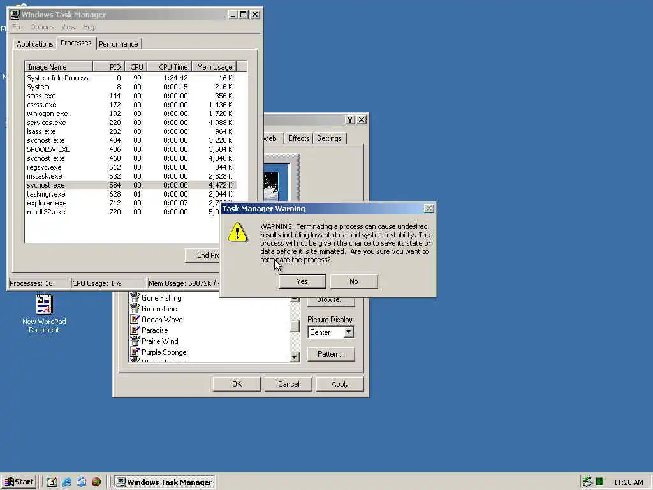Viewport: 653px width, 490px height.
Task: Close the Task Manager Warning dialog
Action: click(x=429, y=209)
